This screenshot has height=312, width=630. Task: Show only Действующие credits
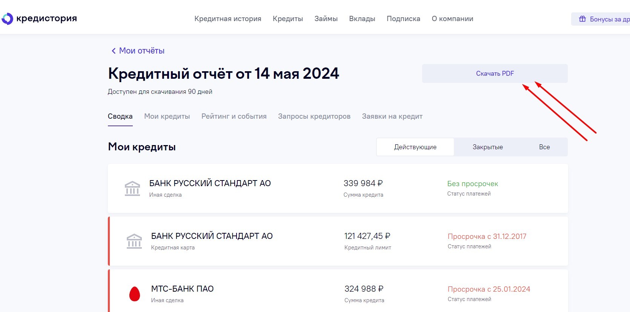point(415,147)
